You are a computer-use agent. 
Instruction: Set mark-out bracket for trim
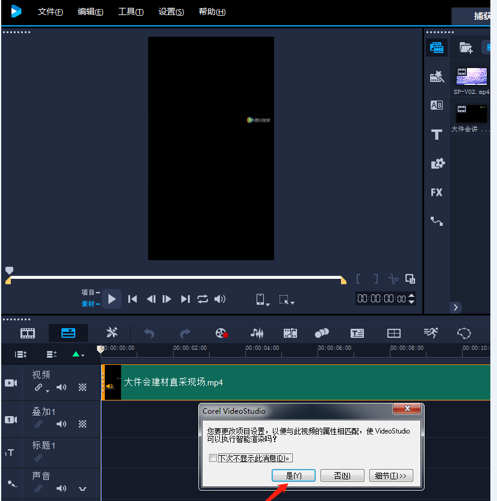[x=376, y=279]
